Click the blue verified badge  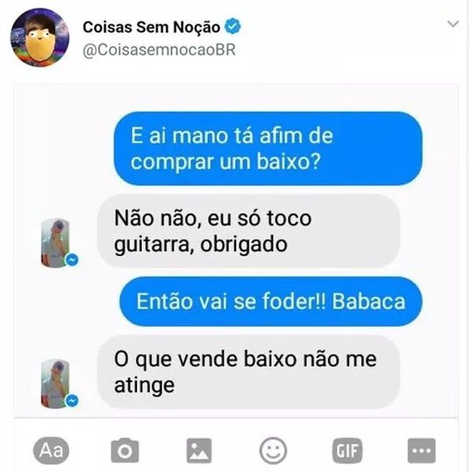click(x=233, y=26)
